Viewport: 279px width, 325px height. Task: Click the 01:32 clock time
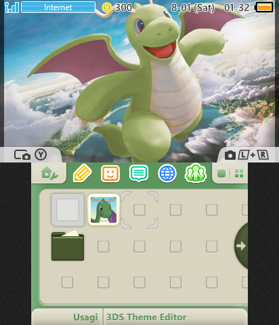pos(236,7)
